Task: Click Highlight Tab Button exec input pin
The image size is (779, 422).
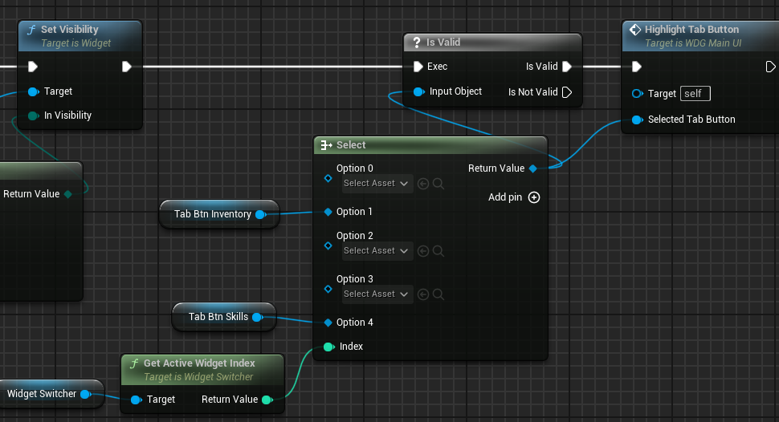Action: (x=636, y=67)
